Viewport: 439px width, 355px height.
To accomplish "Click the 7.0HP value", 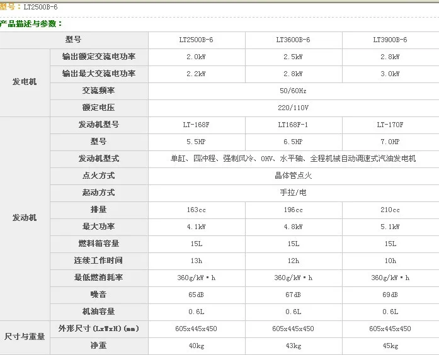I will pyautogui.click(x=390, y=142).
